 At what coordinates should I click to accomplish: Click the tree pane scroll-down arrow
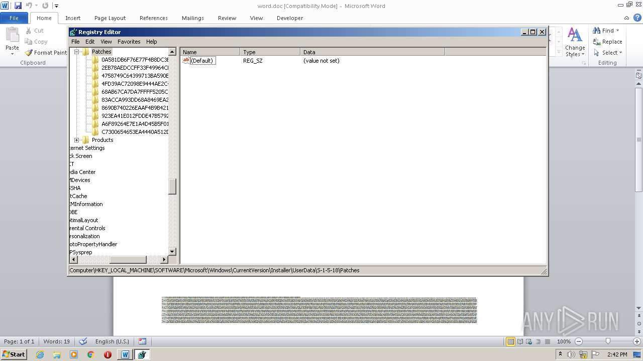coord(172,252)
